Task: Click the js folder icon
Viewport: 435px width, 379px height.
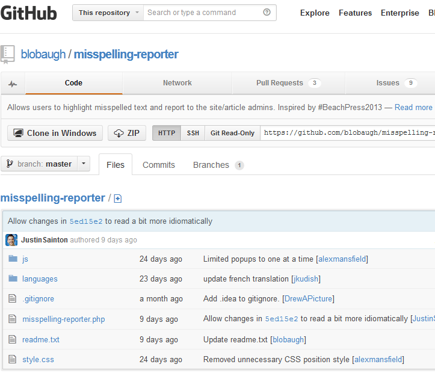Action: point(13,259)
